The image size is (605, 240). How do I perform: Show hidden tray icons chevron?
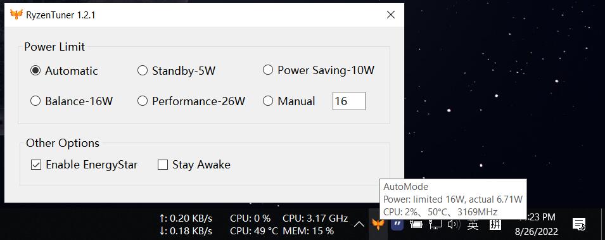pyautogui.click(x=359, y=224)
